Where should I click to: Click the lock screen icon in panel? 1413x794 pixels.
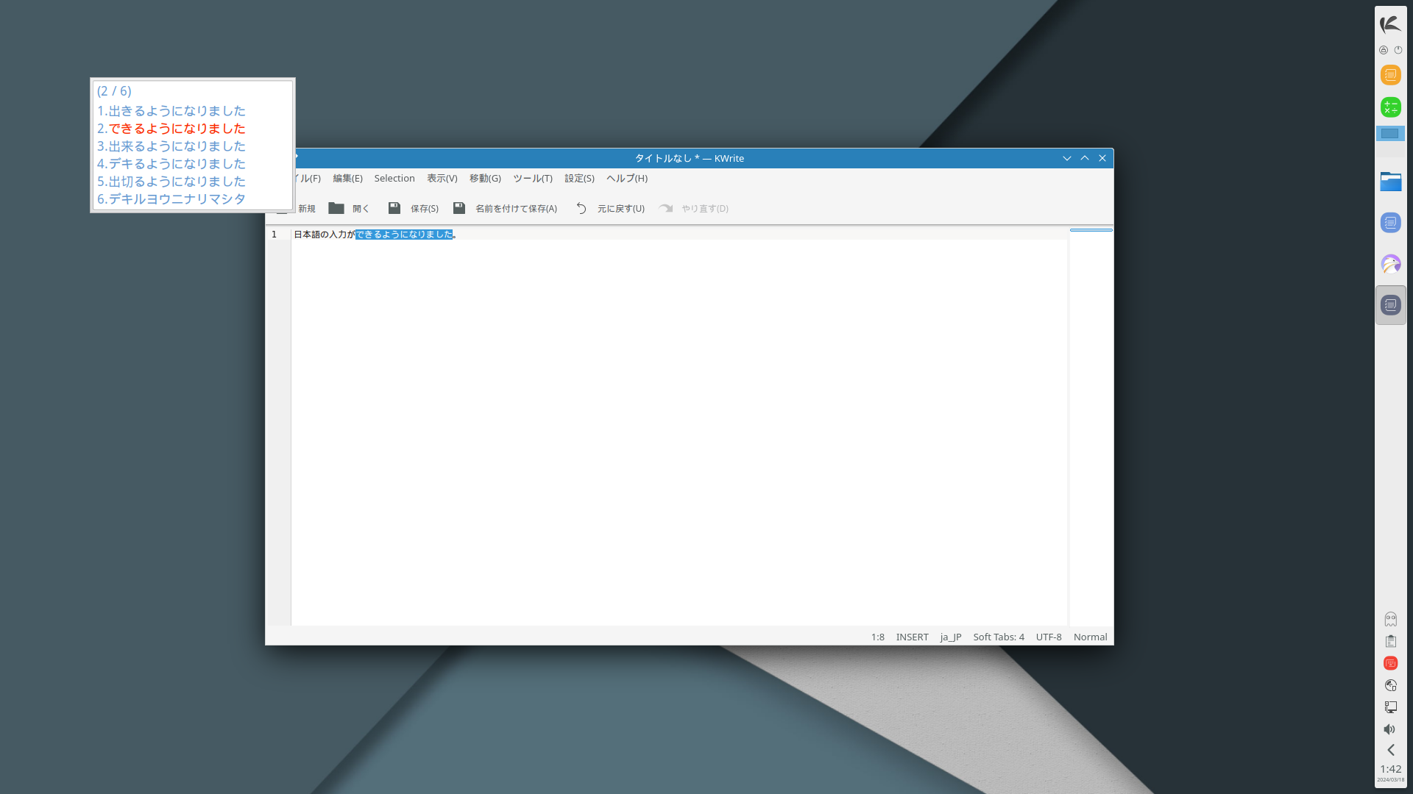[1384, 50]
